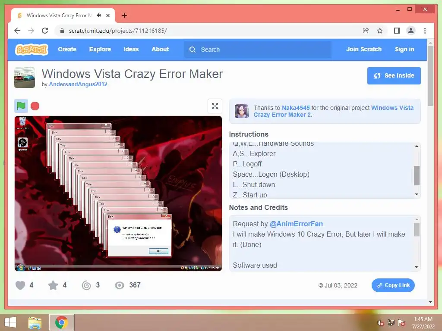Open the Explore menu item

point(100,49)
